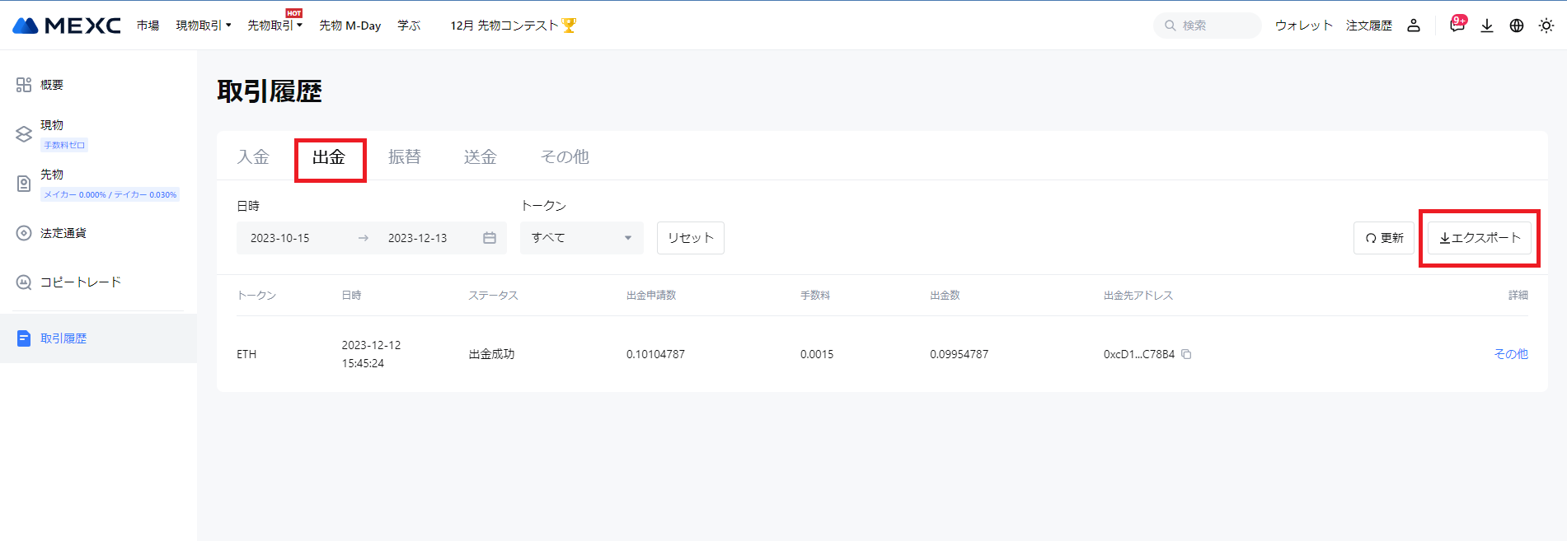
Task: Open the 学ぶ menu item
Action: [409, 26]
